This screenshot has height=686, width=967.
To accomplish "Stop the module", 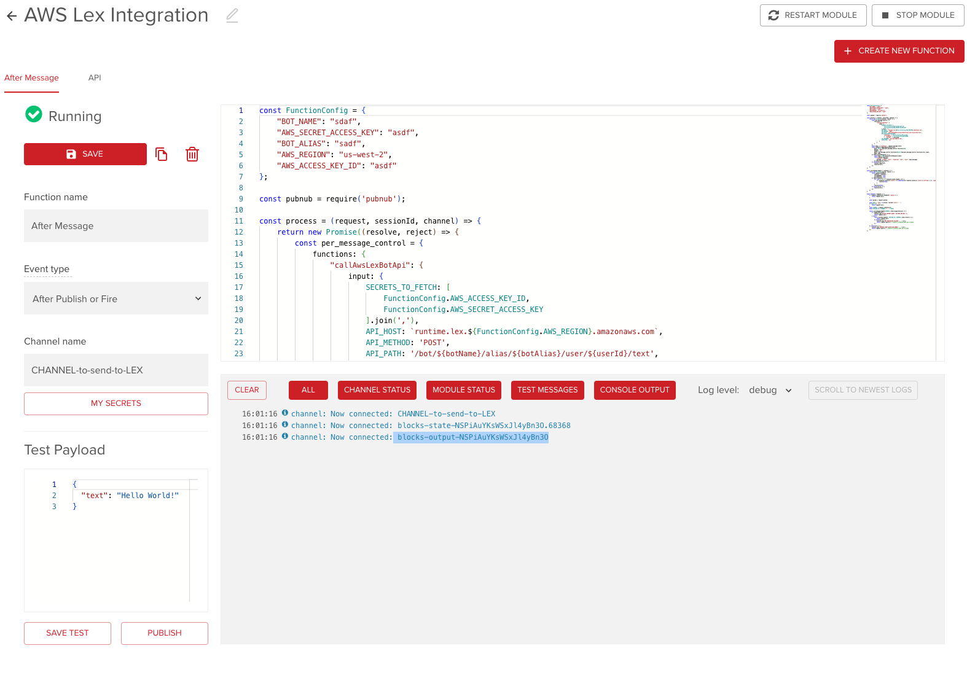I will point(918,15).
